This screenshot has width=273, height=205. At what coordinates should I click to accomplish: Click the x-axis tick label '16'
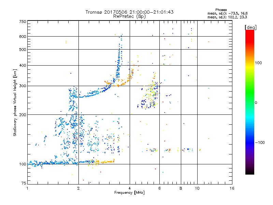click(232, 188)
